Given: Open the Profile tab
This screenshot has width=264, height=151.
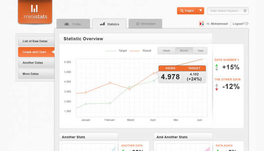Looking at the screenshot, I should coord(73,24).
